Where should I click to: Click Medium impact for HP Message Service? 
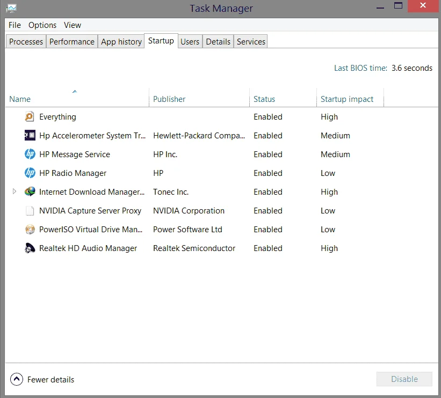coord(335,154)
